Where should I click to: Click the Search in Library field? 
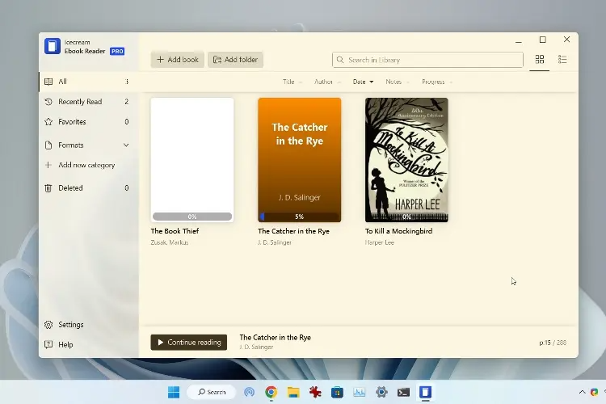(427, 60)
